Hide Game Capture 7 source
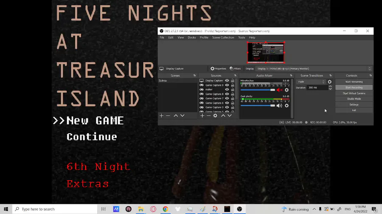Viewport: 382px width, 214px height. click(x=227, y=98)
